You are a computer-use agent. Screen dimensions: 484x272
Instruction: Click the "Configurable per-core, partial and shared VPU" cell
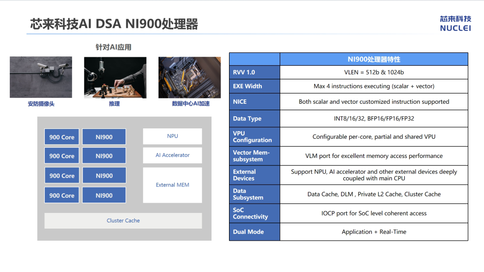pos(374,137)
